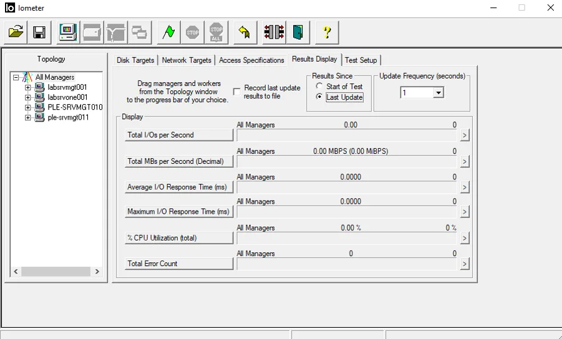Expand the labsrvmgt001 manager node
562x339 pixels.
point(27,87)
